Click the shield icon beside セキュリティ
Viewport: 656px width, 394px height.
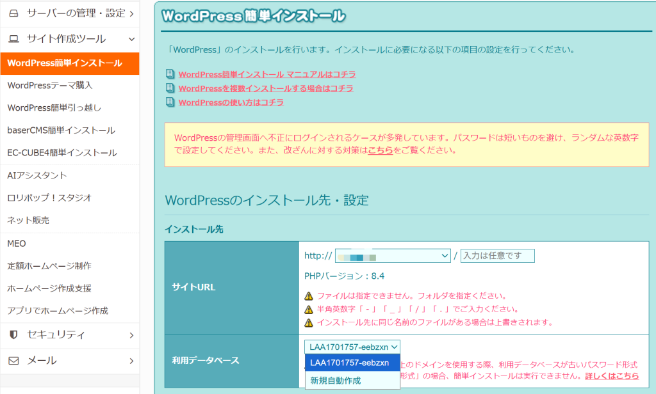(13, 335)
